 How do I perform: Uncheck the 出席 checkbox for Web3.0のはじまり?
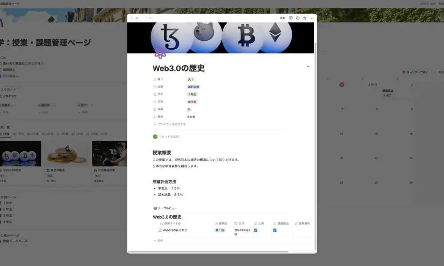pyautogui.click(x=256, y=231)
